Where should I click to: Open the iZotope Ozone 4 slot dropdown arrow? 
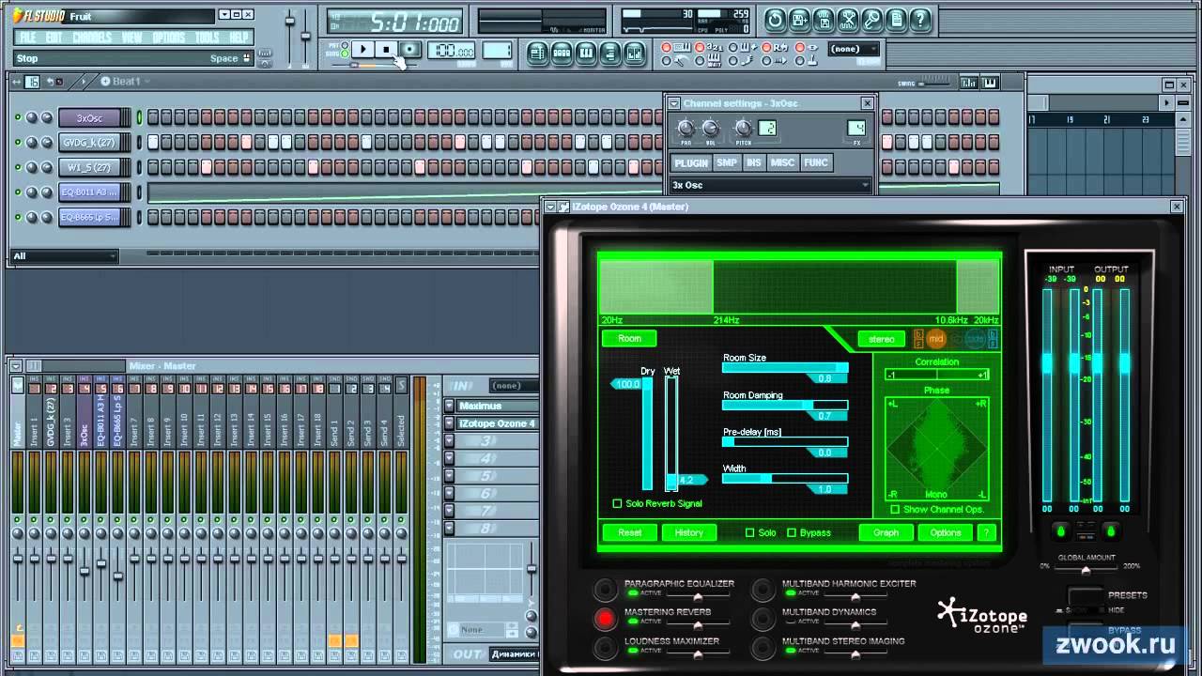click(449, 423)
